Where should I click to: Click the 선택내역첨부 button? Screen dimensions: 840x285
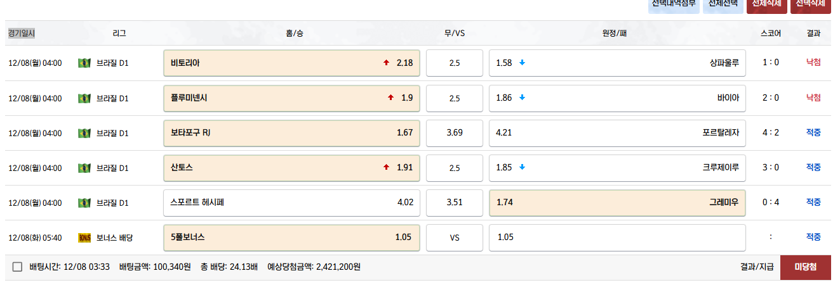pyautogui.click(x=674, y=4)
